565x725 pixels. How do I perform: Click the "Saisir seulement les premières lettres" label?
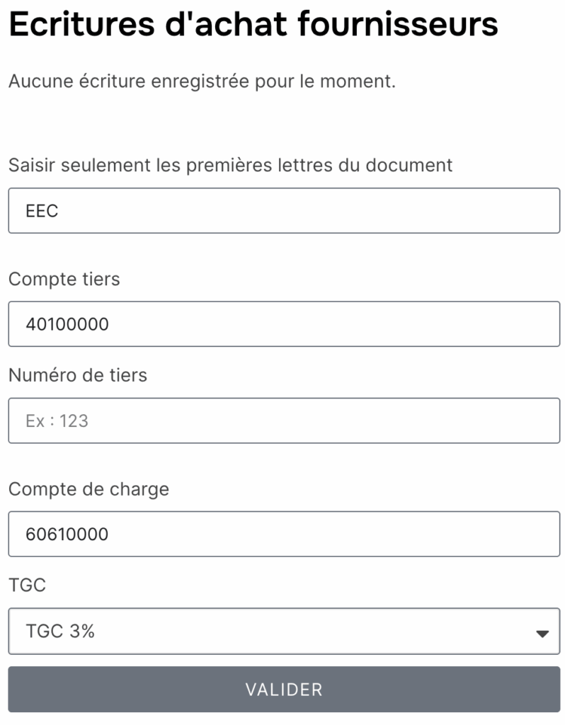coord(230,165)
